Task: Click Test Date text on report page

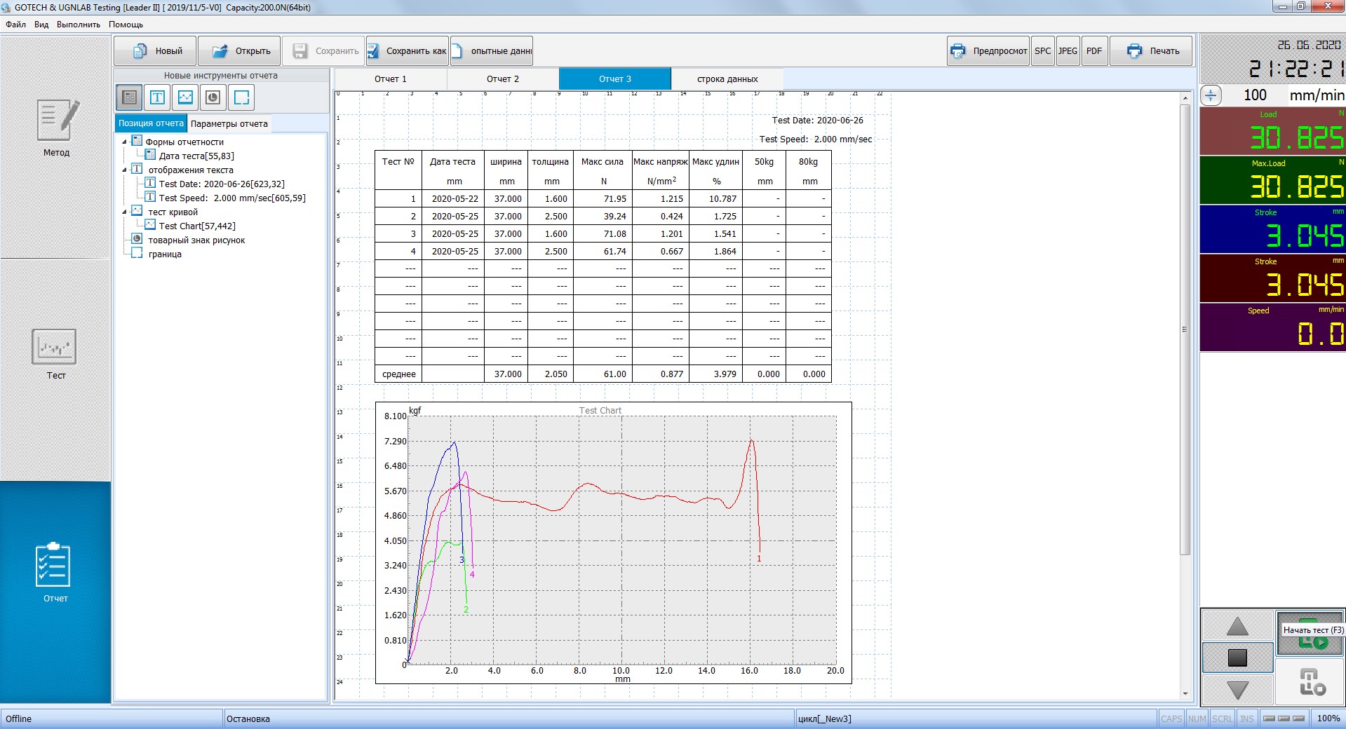Action: click(818, 121)
